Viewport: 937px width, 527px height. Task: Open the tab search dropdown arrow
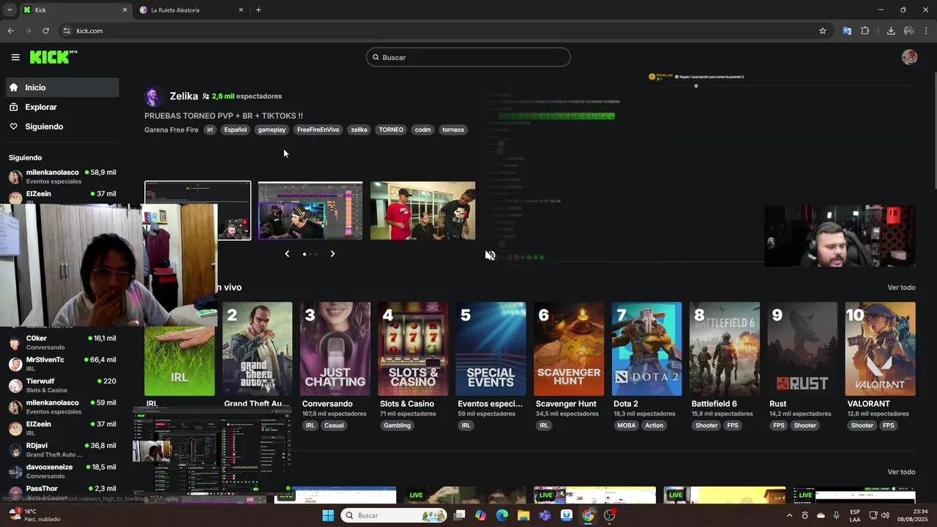tap(9, 10)
